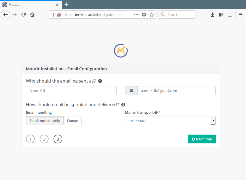Go back to installer step 2
This screenshot has width=246, height=180.
[x=44, y=139]
